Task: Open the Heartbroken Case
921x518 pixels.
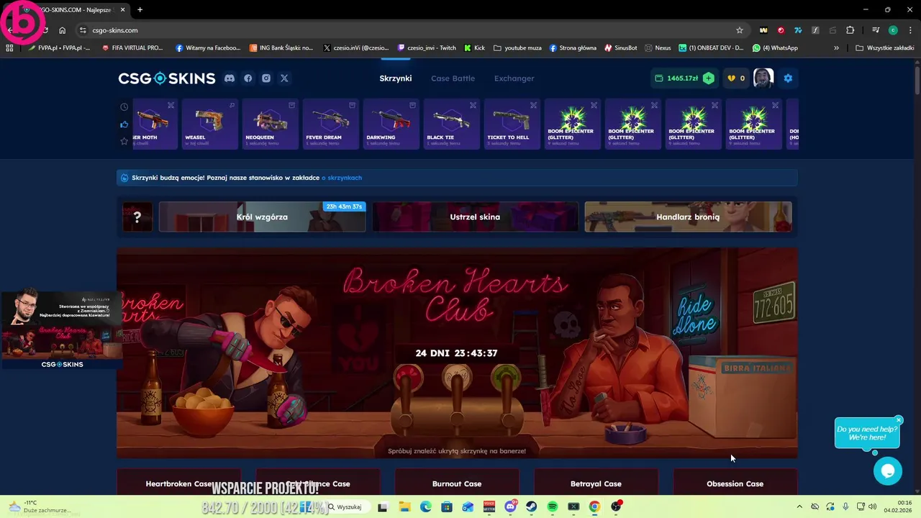Action: pos(178,482)
